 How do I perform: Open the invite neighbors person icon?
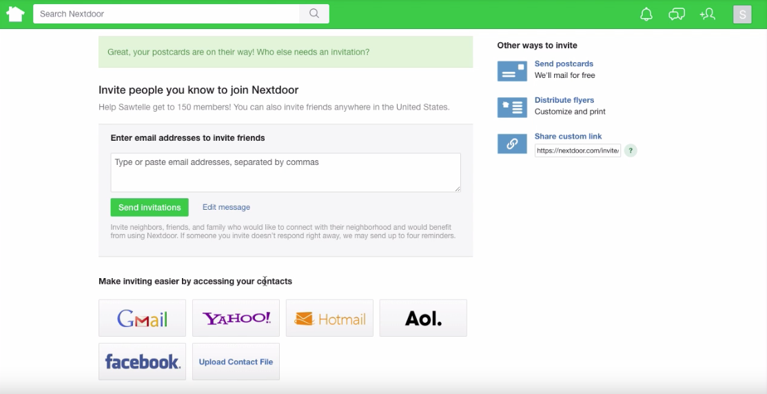coord(707,14)
